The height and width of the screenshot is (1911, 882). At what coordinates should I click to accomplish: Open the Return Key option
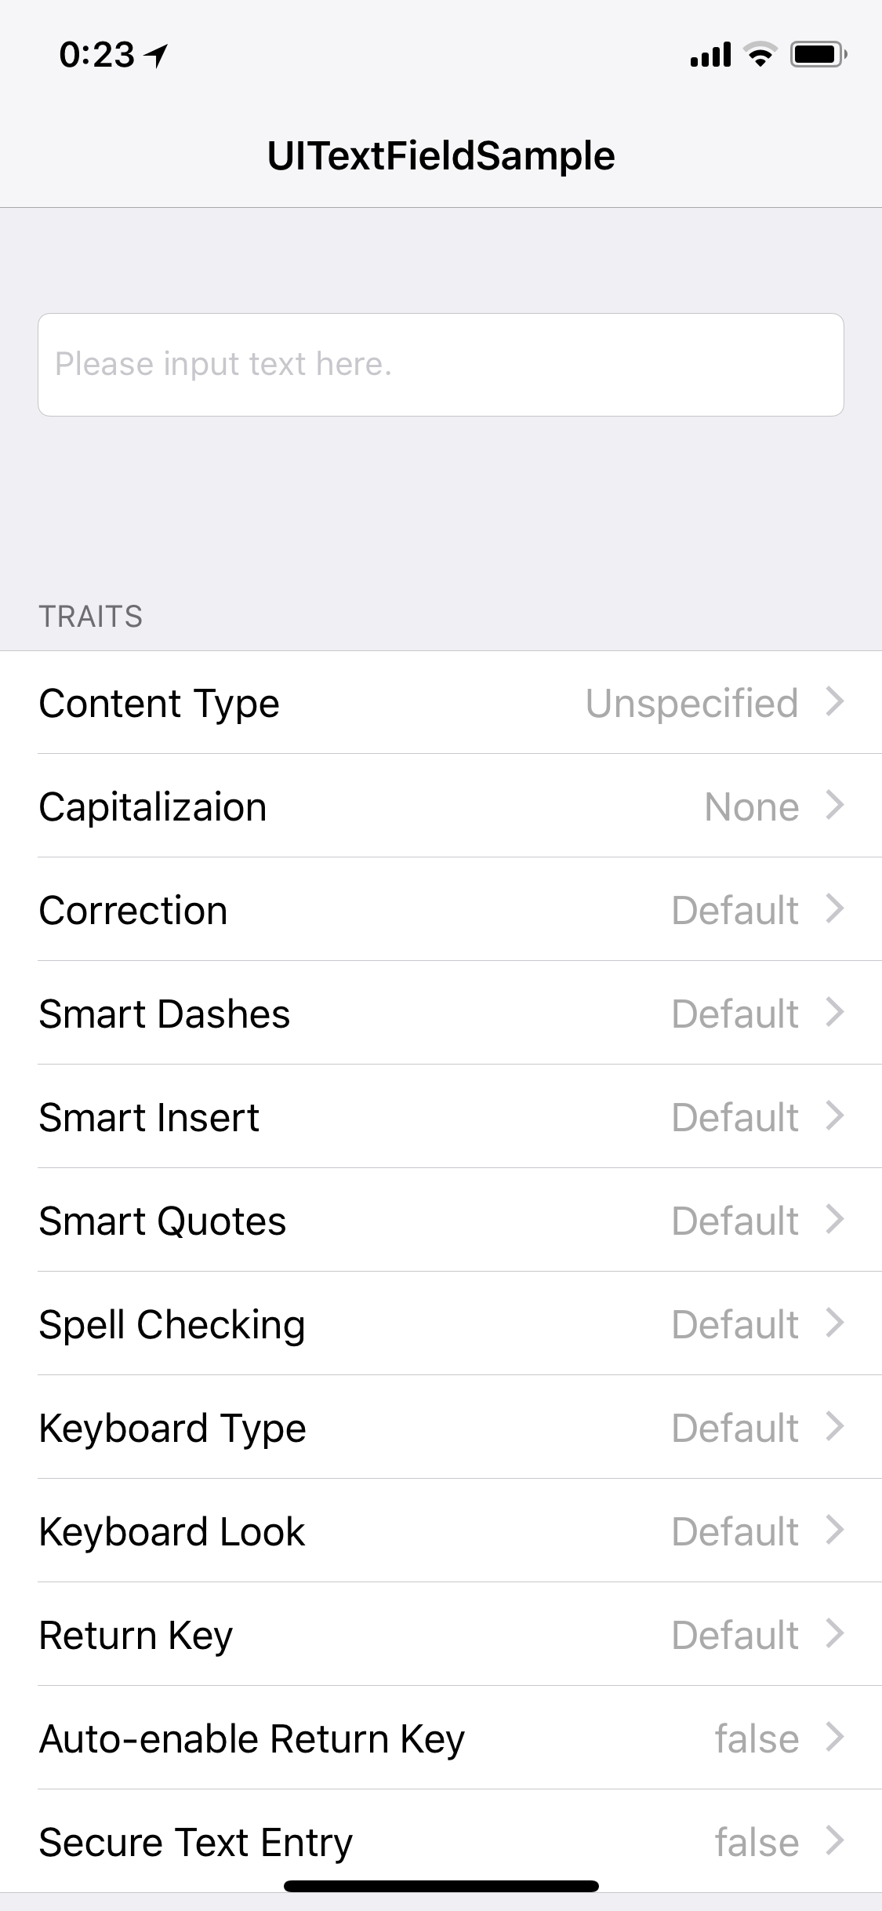pos(441,1634)
